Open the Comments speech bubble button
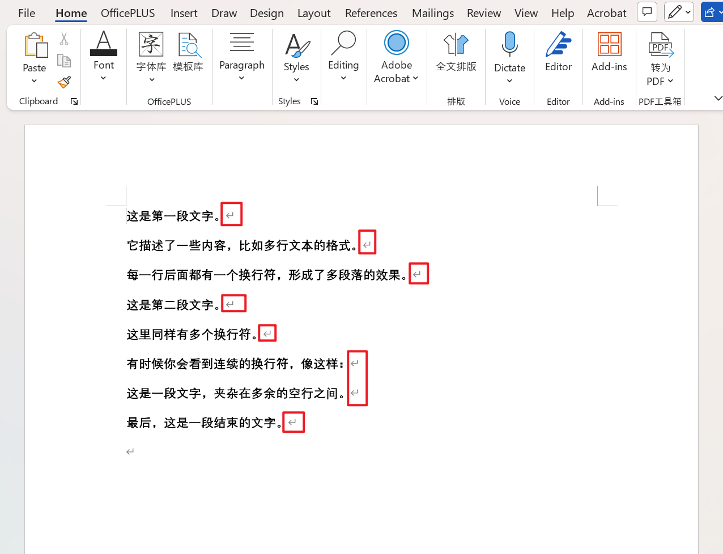 [x=647, y=12]
